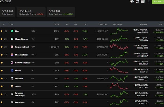Screen dimensions: 164x107
Task: Toggle the favorite star for Flow
Action: point(2,31)
